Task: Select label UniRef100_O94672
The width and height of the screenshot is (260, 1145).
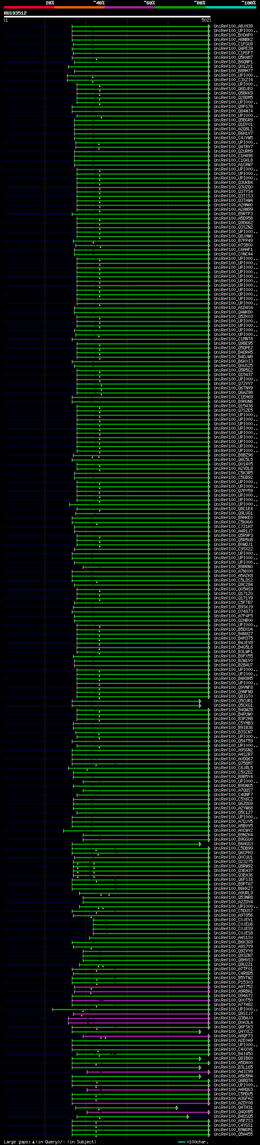Action: [233, 996]
